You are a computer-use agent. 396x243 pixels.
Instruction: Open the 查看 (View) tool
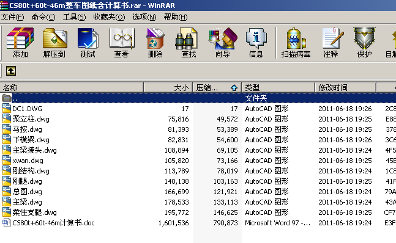[121, 42]
